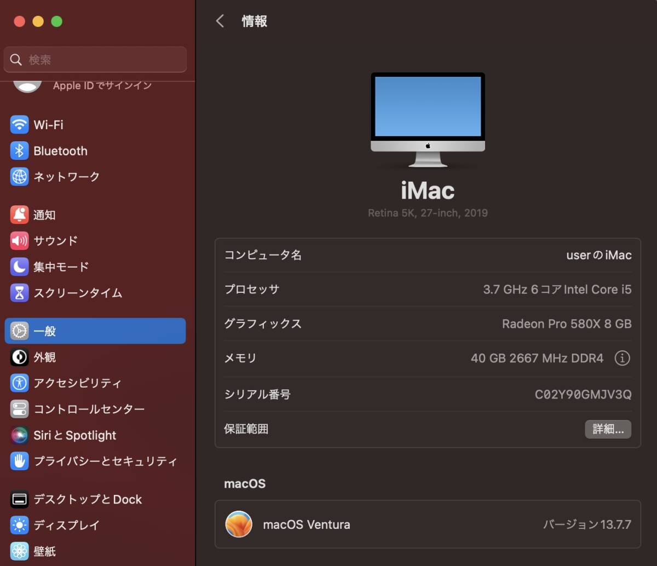This screenshot has height=566, width=657.
Task: Click the Siri icon in sidebar
Action: (19, 435)
